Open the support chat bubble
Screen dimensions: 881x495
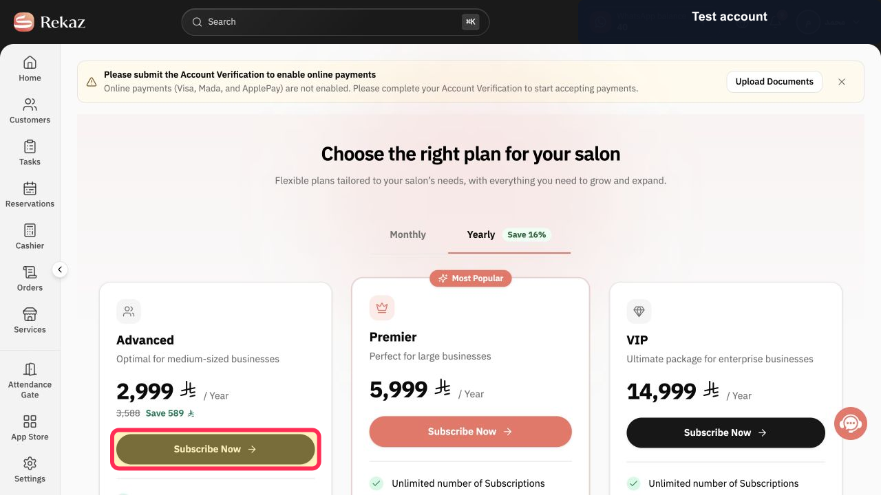pos(851,423)
